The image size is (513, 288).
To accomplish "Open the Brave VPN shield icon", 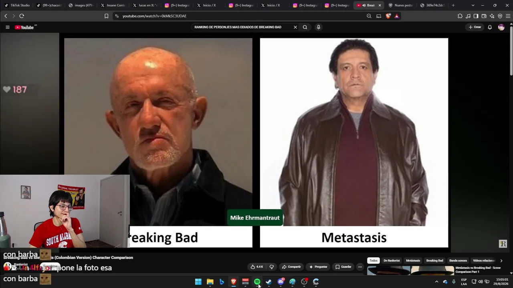I will click(500, 16).
